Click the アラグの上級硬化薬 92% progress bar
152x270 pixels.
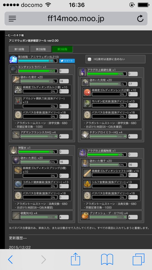click(107, 74)
